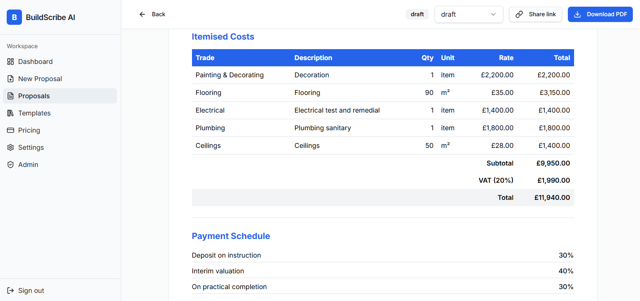
Task: Click the Qty column header
Action: tap(427, 58)
